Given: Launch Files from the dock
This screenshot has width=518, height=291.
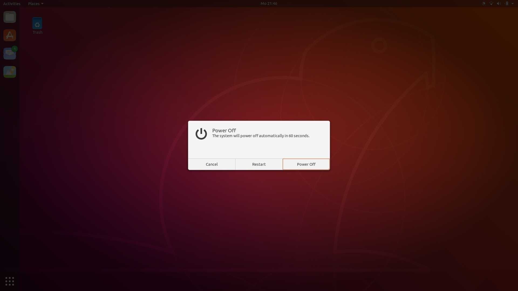Looking at the screenshot, I should click(x=10, y=17).
